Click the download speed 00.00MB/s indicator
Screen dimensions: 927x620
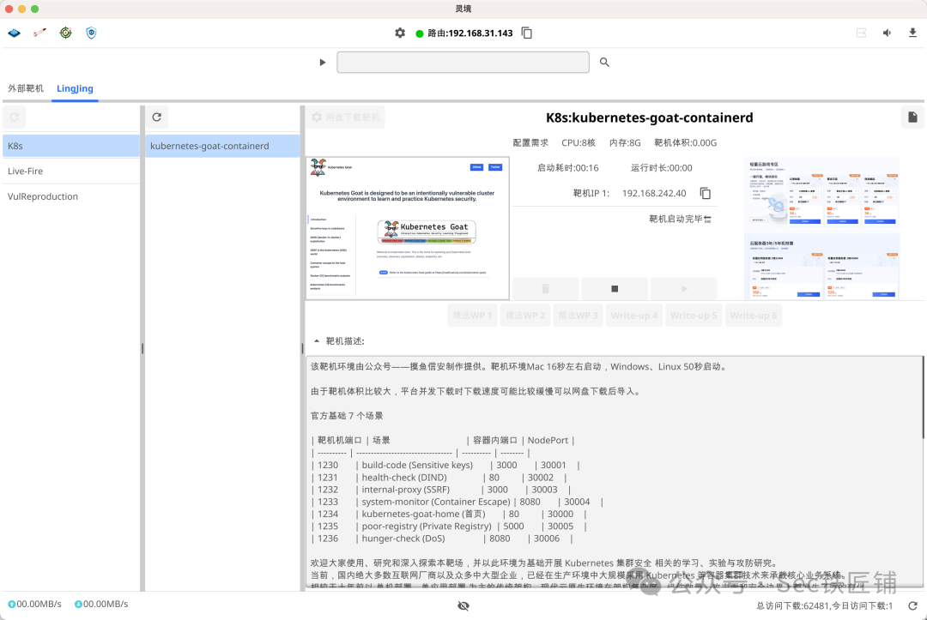tap(101, 604)
